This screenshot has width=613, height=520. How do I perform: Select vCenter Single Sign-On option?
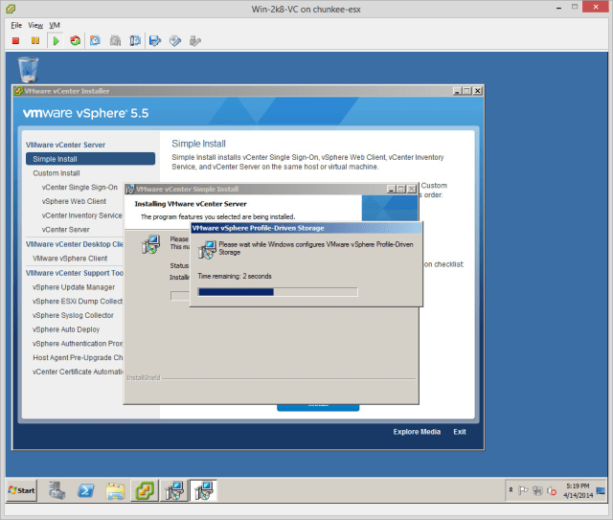pyautogui.click(x=79, y=188)
